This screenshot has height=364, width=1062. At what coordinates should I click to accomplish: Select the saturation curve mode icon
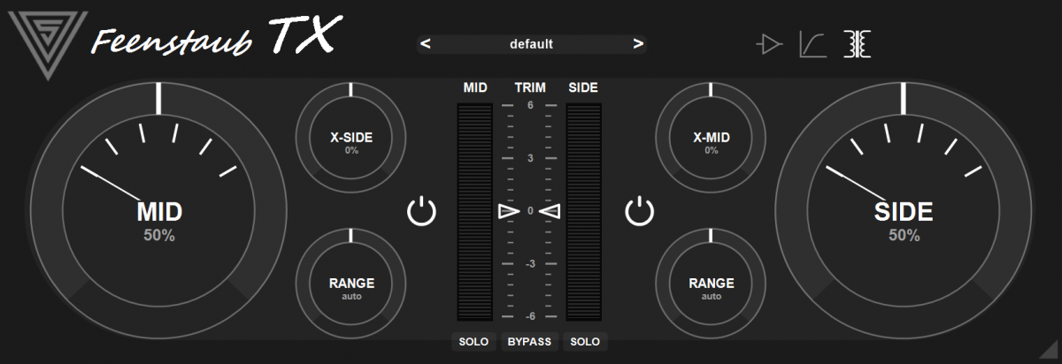812,43
